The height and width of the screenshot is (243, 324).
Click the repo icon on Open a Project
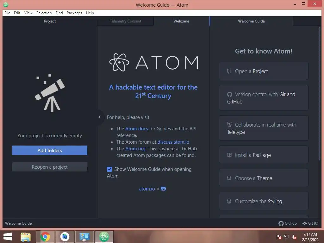click(x=229, y=71)
